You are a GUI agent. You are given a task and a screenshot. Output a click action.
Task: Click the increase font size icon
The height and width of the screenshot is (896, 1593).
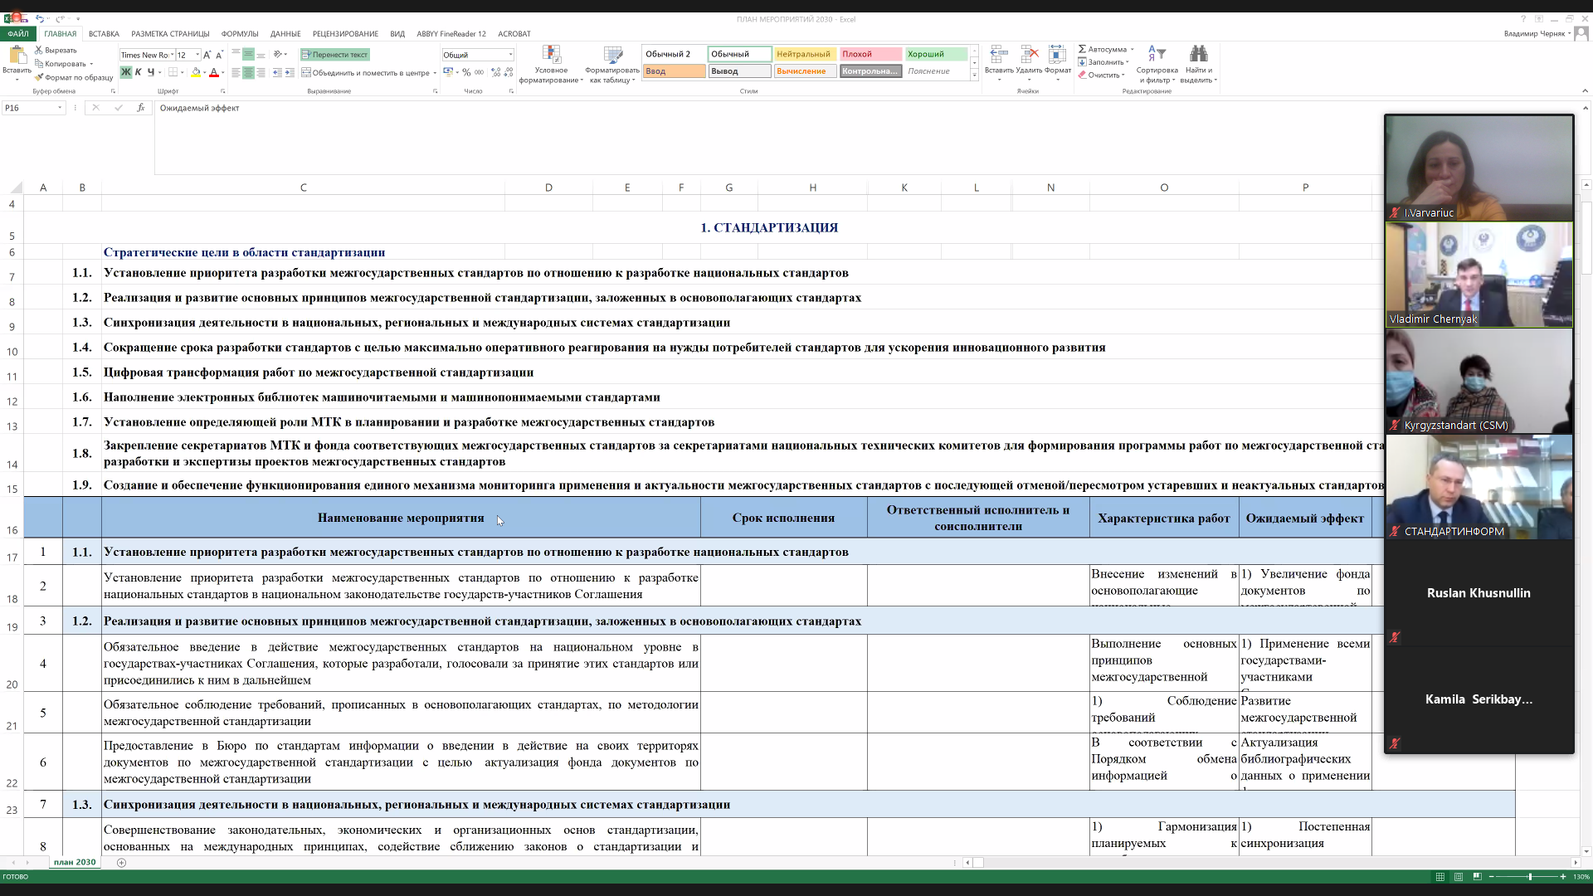point(207,55)
